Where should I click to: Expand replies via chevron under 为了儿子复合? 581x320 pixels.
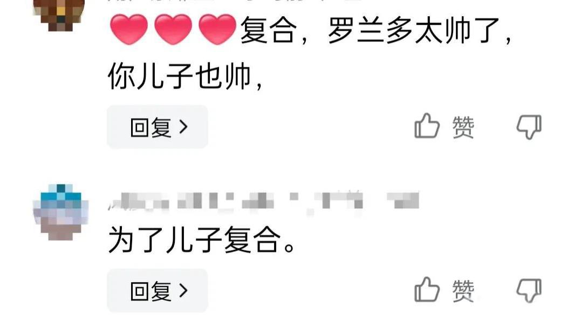pos(183,291)
